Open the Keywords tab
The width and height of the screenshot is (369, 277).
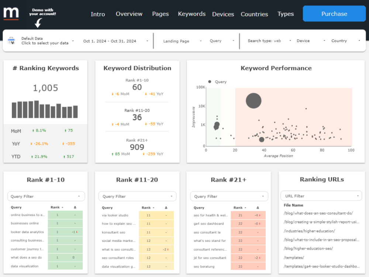192,14
